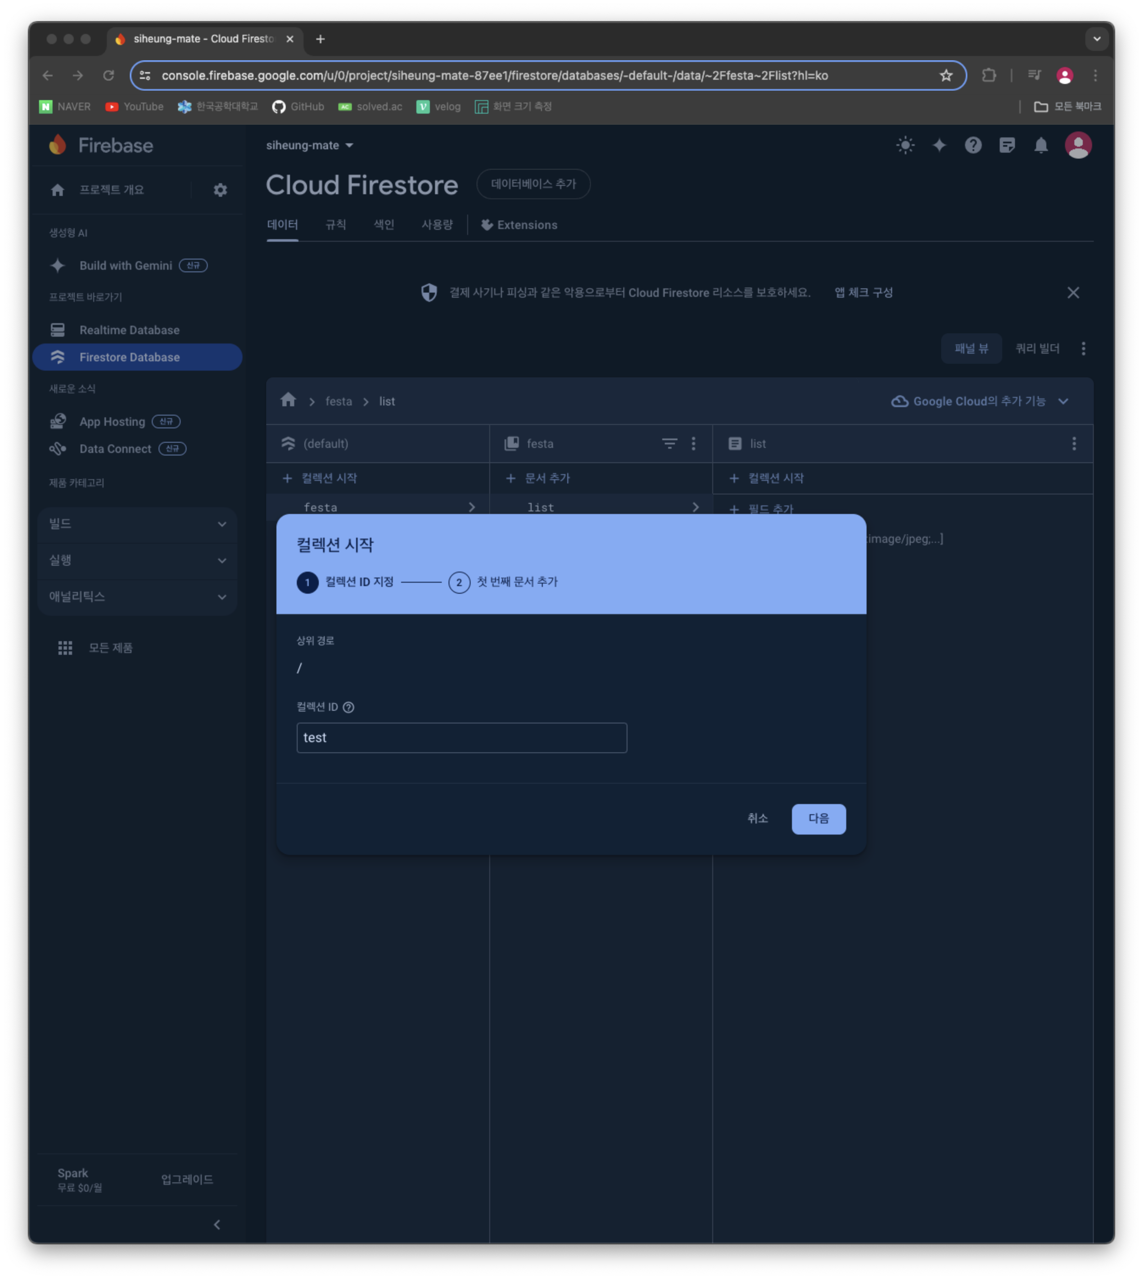Expand the 애널리틱스 category
Image resolution: width=1143 pixels, height=1279 pixels.
click(137, 597)
